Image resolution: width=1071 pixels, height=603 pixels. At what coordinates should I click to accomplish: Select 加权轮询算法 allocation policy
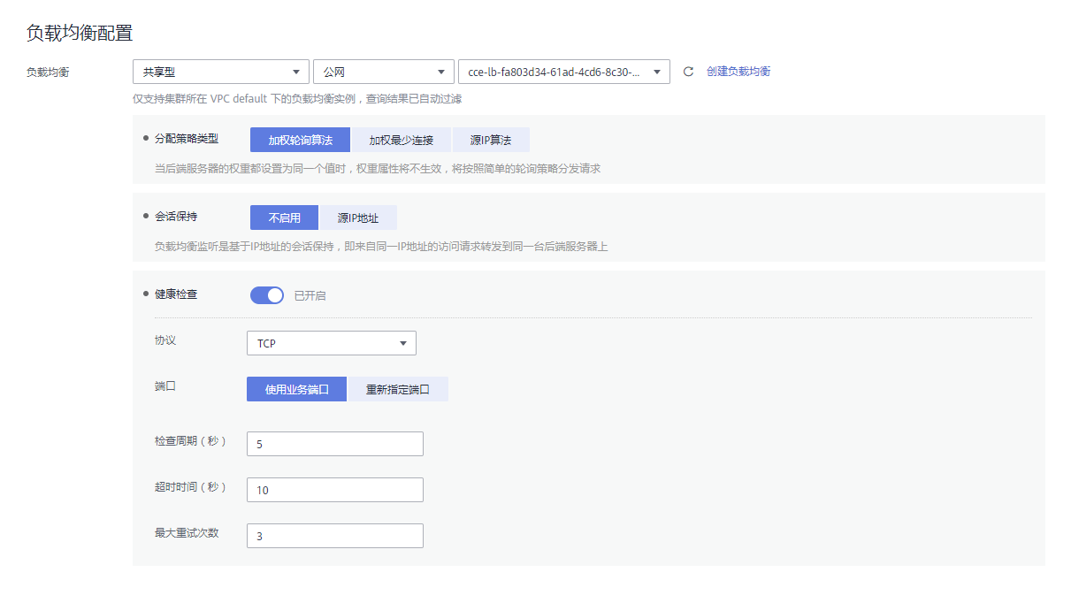pos(301,140)
